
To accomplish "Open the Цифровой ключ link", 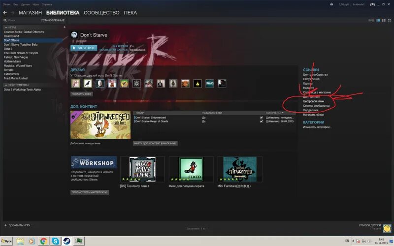I will click(x=313, y=101).
